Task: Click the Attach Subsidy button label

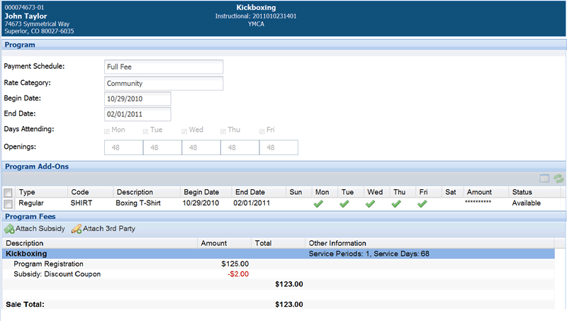Action: coord(40,228)
